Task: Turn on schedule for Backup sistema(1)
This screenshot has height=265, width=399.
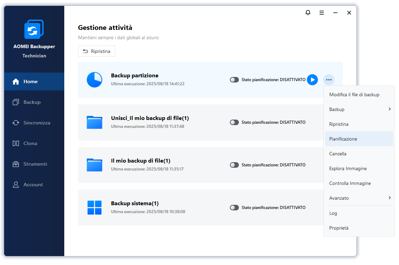Action: [x=234, y=208]
